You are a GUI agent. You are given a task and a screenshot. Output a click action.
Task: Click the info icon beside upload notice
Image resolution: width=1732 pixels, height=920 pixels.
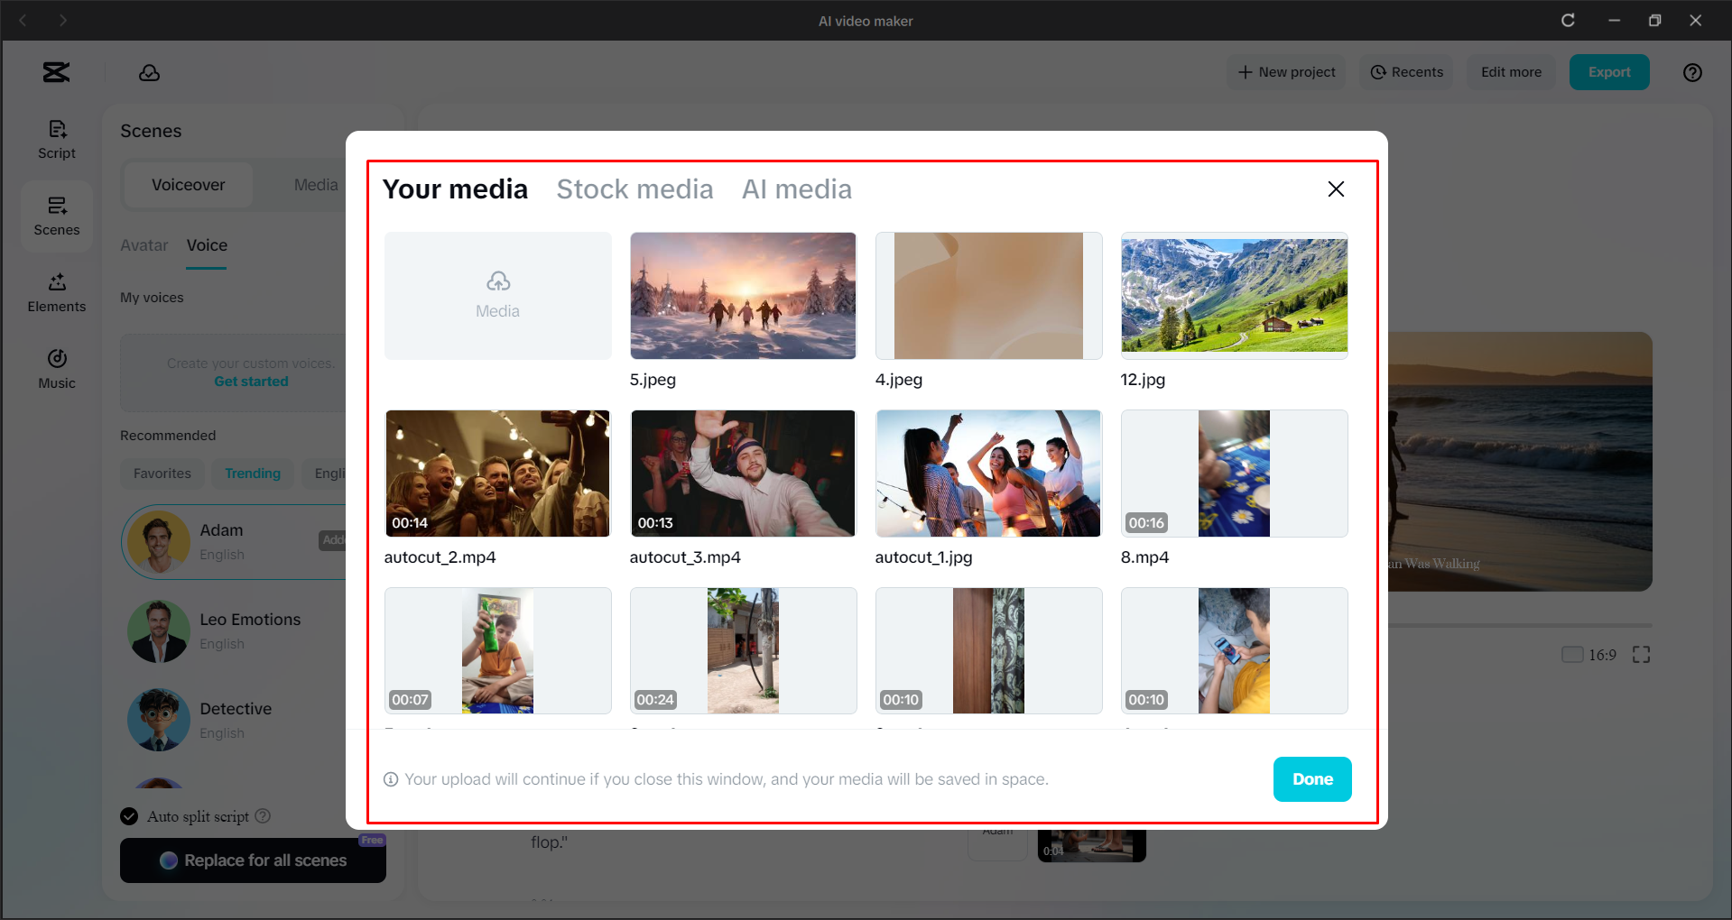391,779
